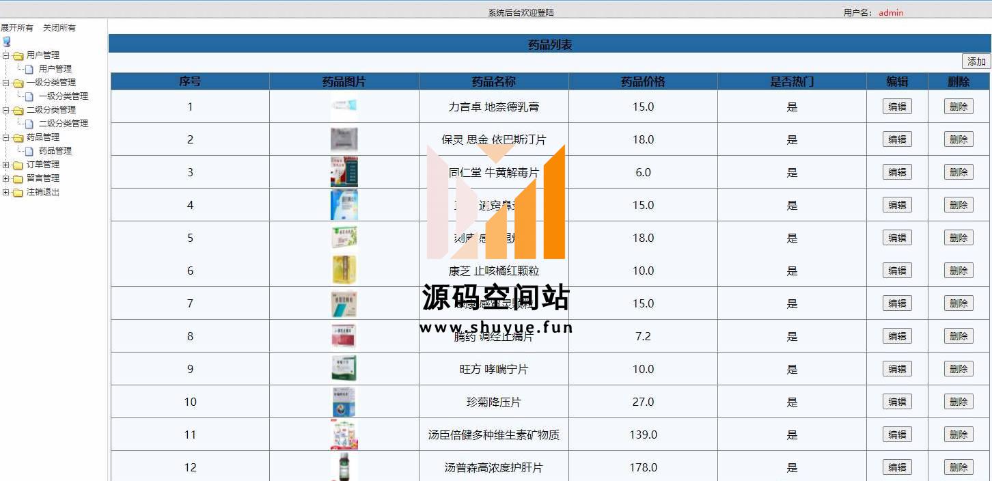Expand the 留言管理 folder node
Viewport: 992px width, 481px height.
point(6,178)
